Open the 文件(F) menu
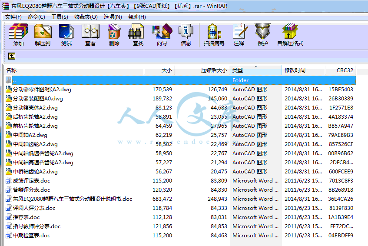This screenshot has height=246, width=368. tap(13, 17)
